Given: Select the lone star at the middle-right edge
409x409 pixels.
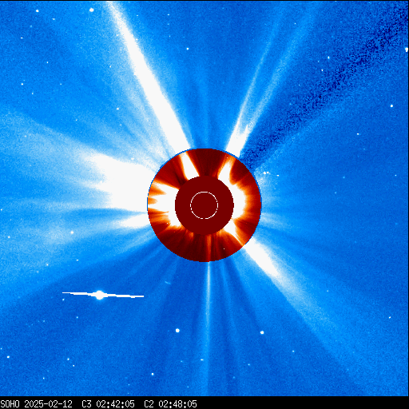Looking at the screenshot, I should (x=391, y=106).
